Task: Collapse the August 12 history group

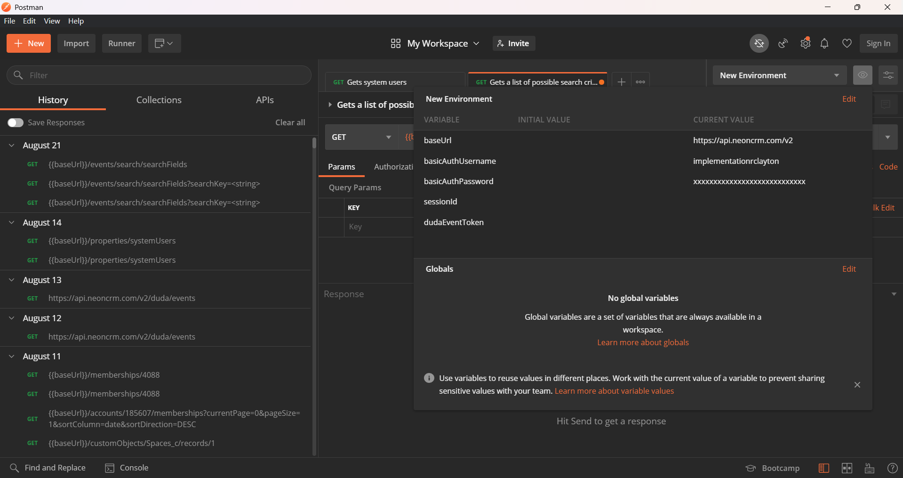Action: point(12,318)
